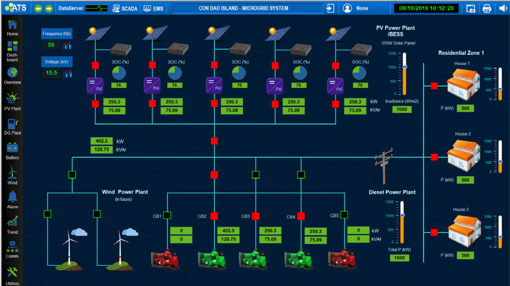The height and width of the screenshot is (286, 510).
Task: Open the Comm. network page
Action: pos(12,249)
